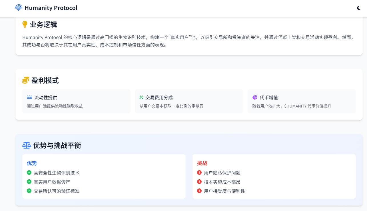Click the blue 优势 subheading
367x211 pixels.
click(32, 163)
